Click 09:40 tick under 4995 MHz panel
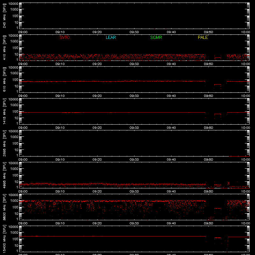255x255 pixels. 171,192
